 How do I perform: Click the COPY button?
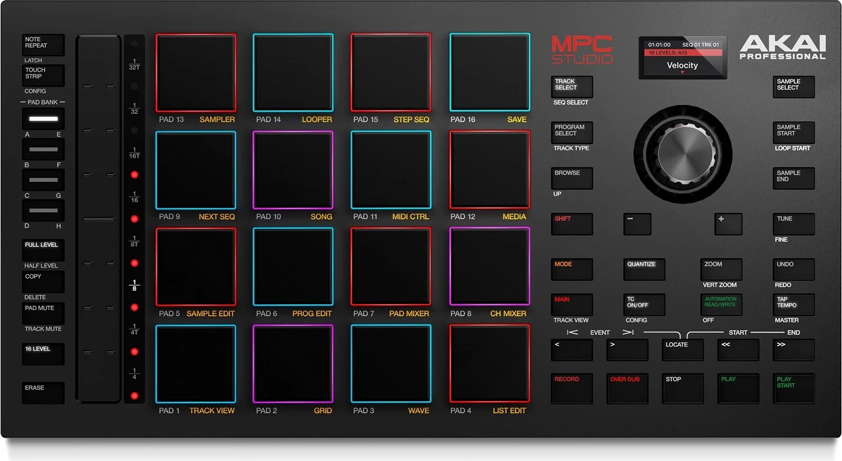coord(44,282)
